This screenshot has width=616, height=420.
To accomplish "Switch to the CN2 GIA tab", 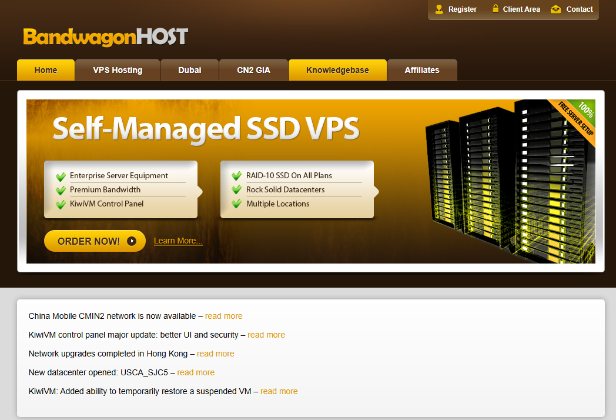I will (253, 70).
